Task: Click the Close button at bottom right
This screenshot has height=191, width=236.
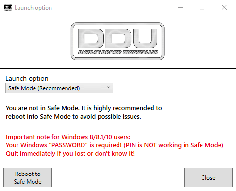Action: click(208, 177)
